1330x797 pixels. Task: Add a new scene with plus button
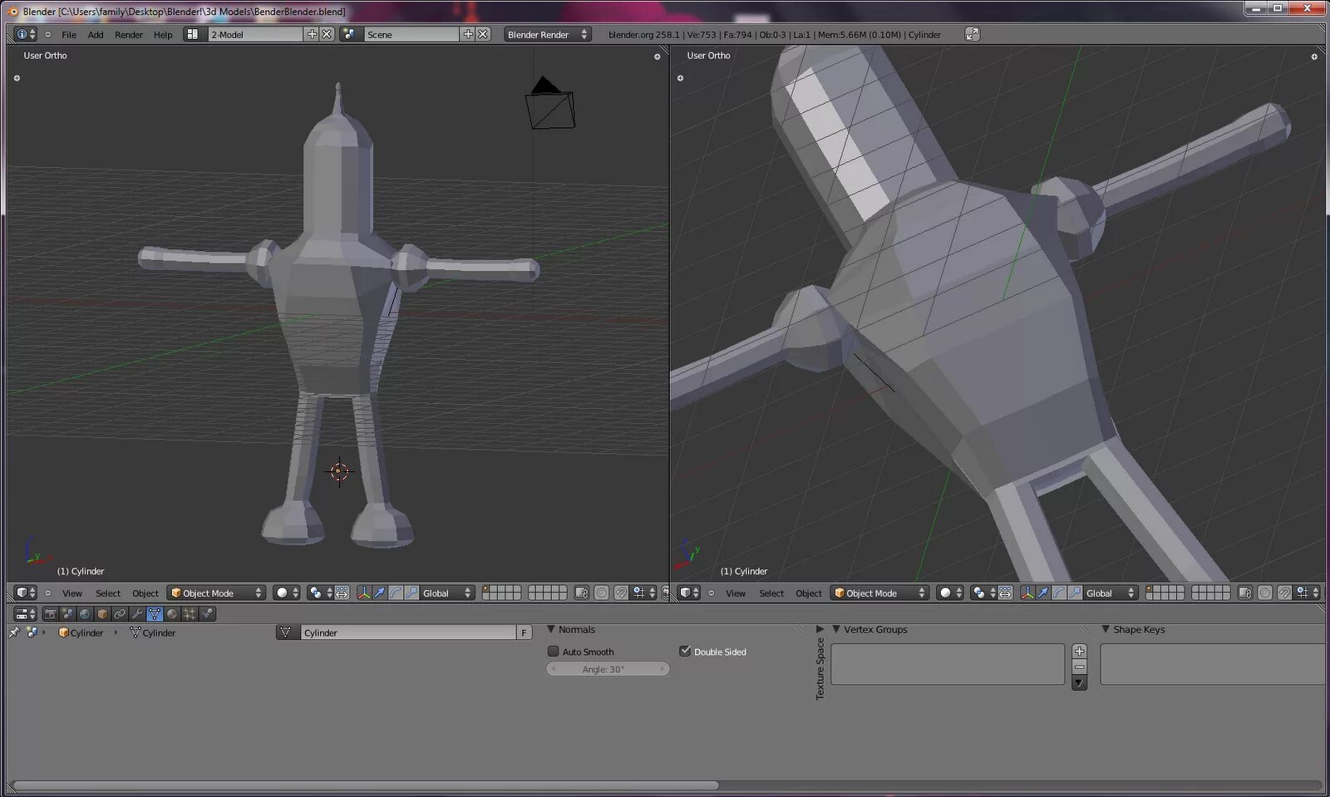tap(468, 34)
